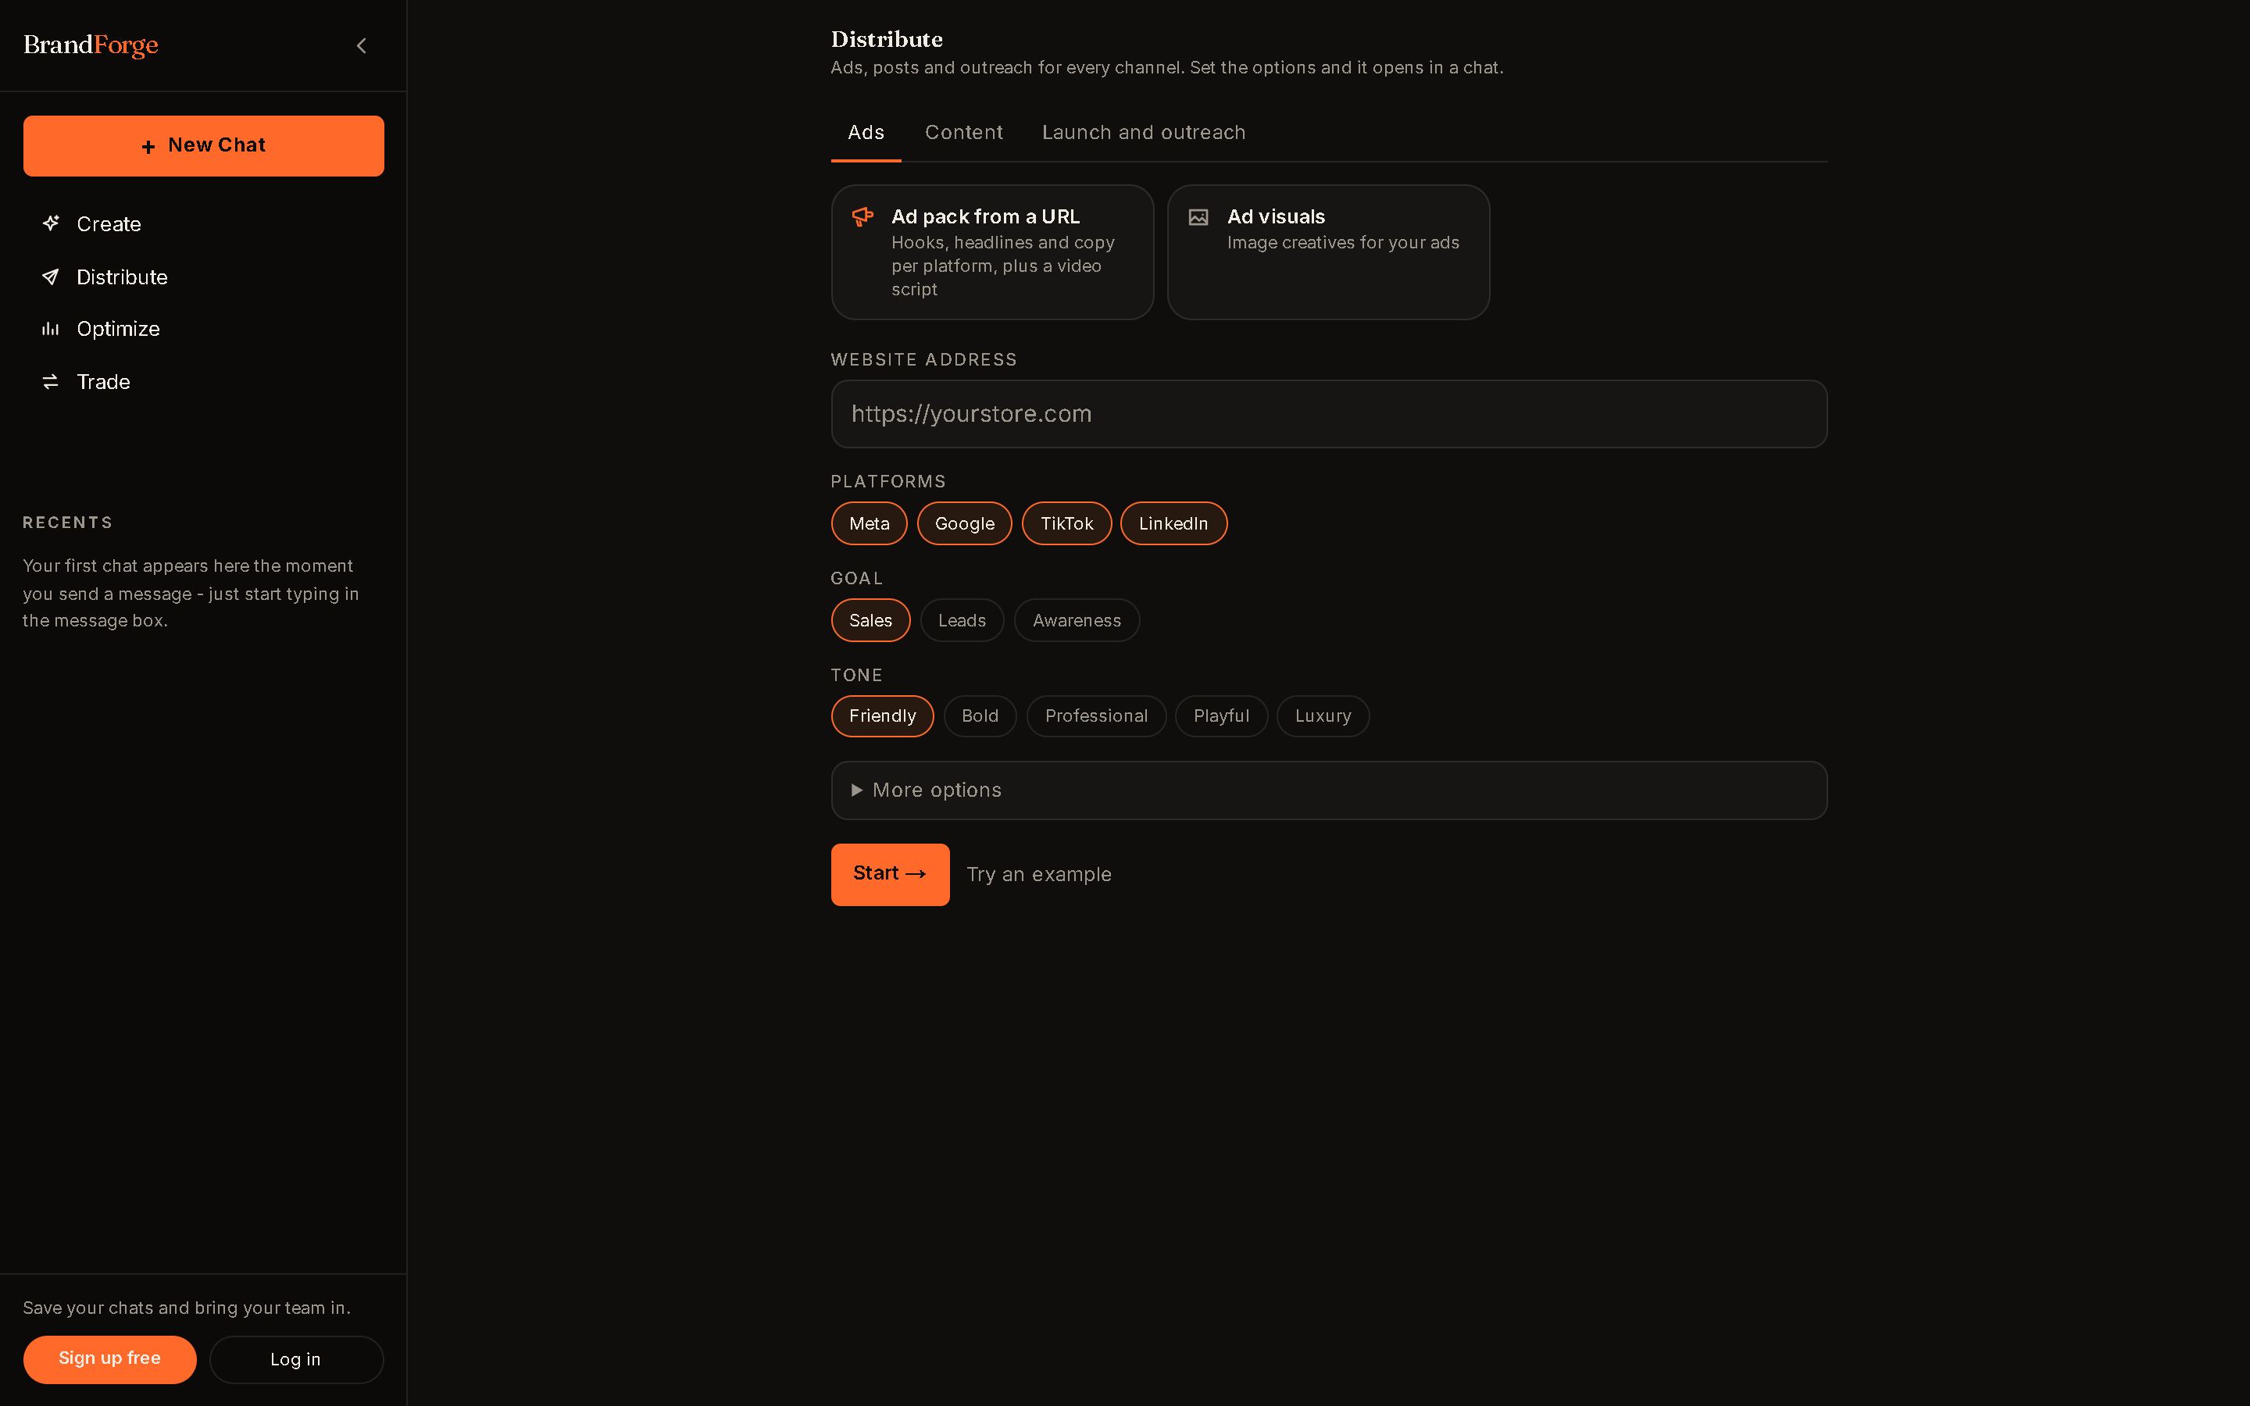
Task: Click the megaphone icon on Ad pack card
Action: click(862, 216)
